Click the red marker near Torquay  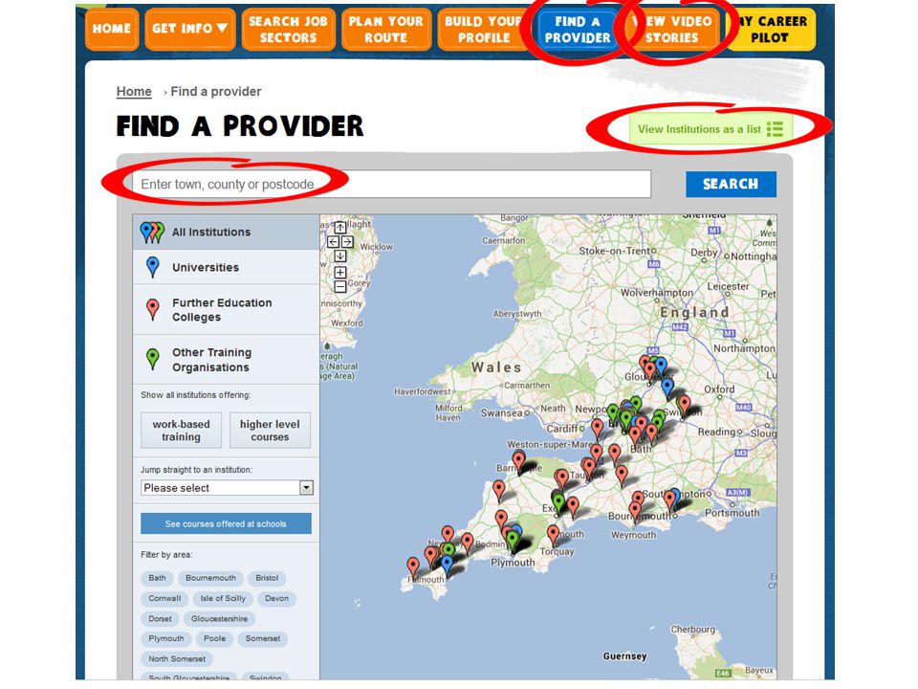pyautogui.click(x=554, y=535)
